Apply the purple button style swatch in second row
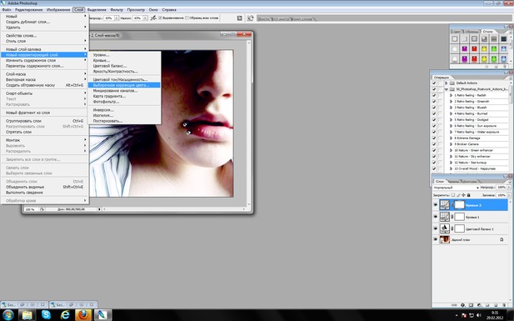 click(465, 49)
